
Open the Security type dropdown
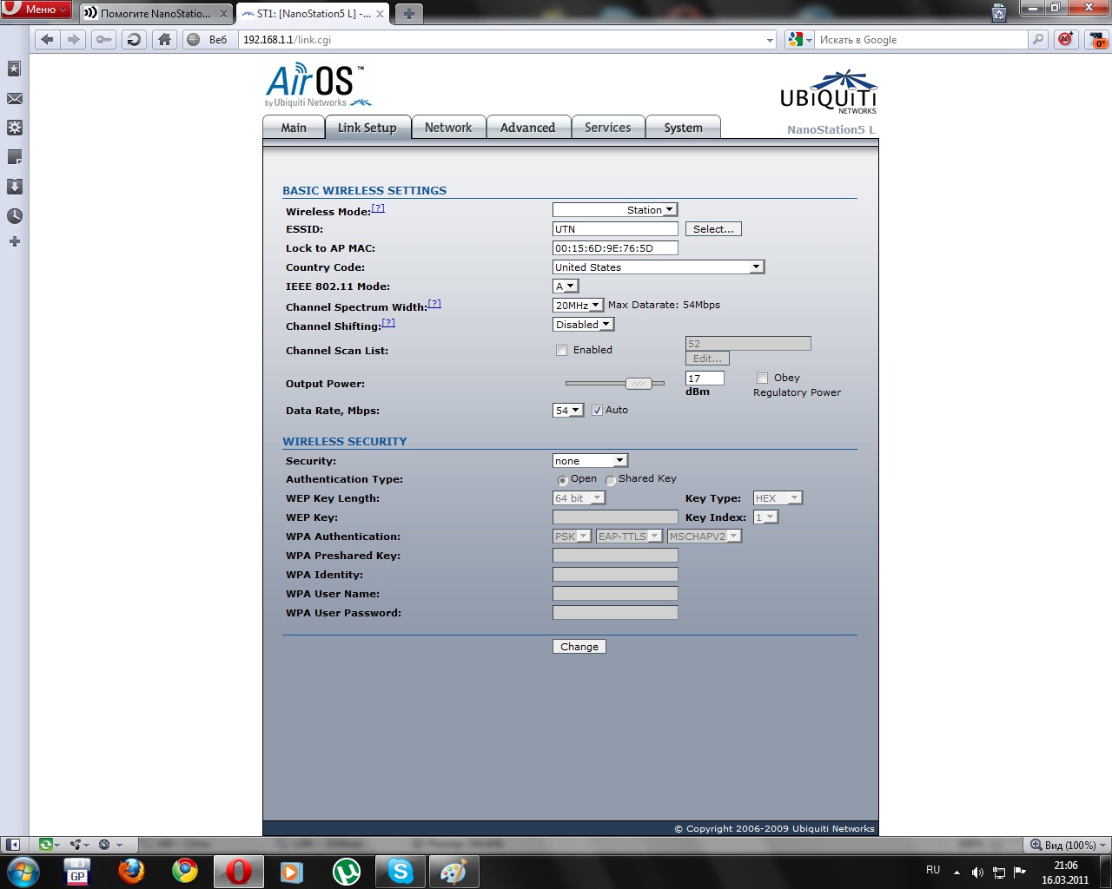click(590, 461)
